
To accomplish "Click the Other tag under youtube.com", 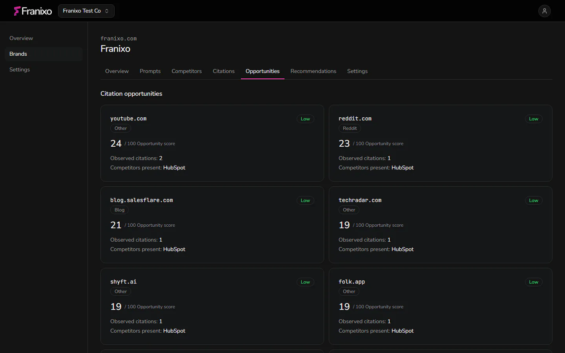I will [121, 128].
